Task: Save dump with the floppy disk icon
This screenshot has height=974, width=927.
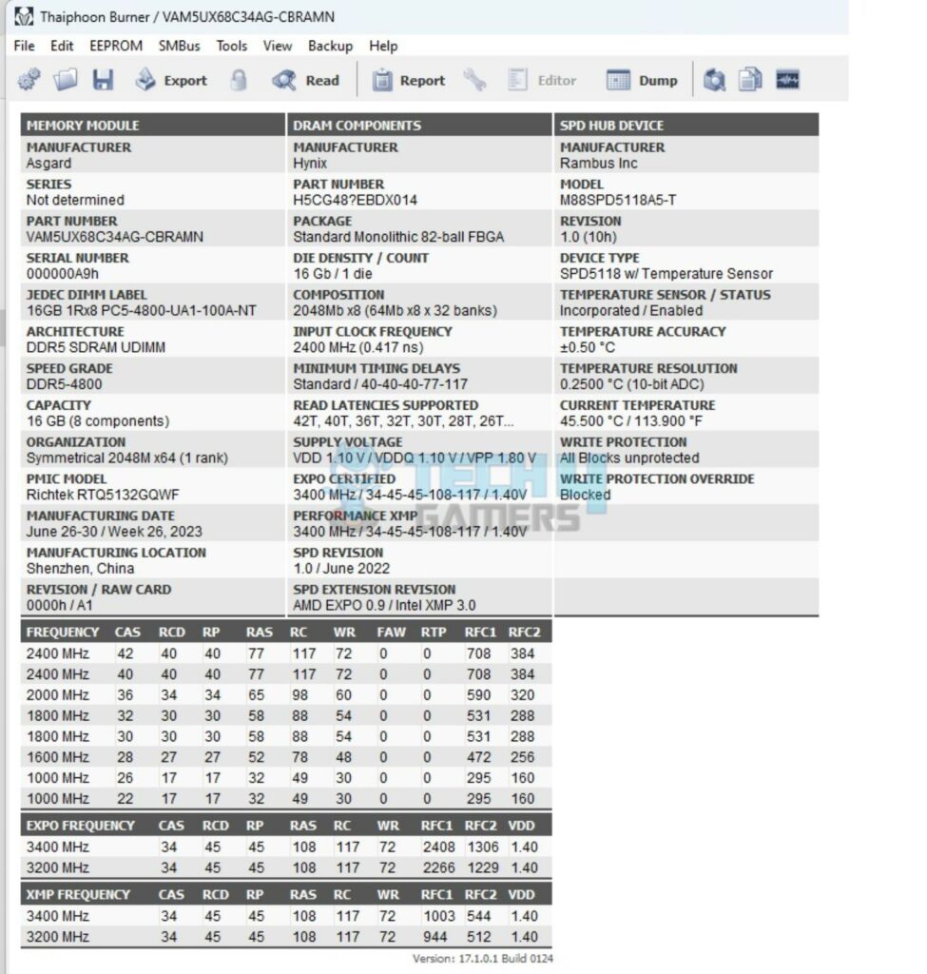Action: (103, 80)
